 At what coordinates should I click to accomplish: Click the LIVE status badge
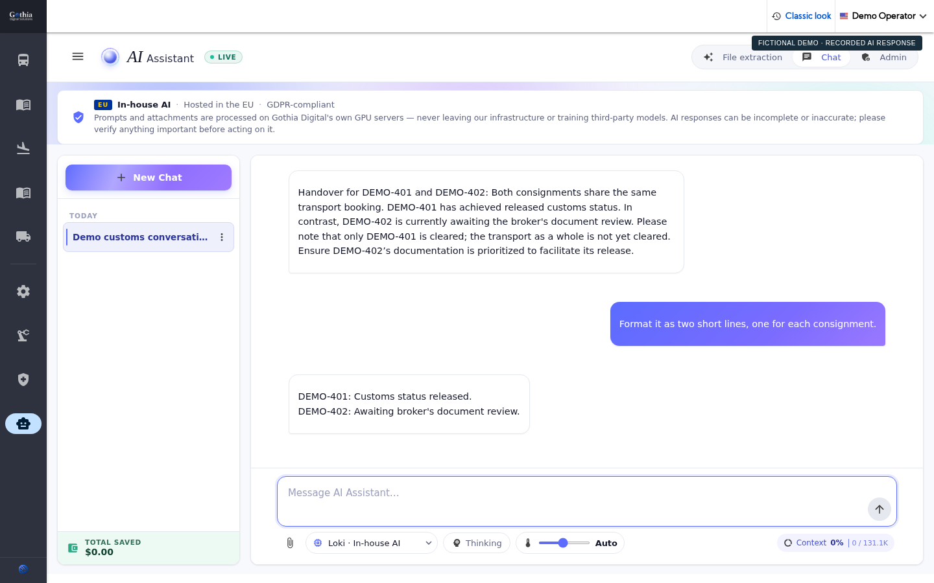[x=223, y=57]
